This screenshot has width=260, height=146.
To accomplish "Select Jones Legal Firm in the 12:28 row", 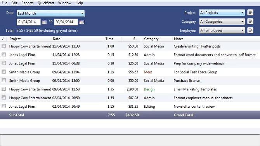I will tap(22, 55).
